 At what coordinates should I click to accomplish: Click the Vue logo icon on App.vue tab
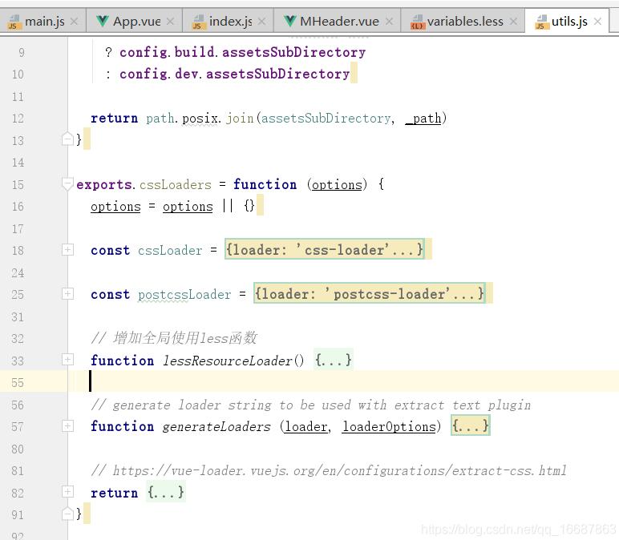[x=103, y=22]
